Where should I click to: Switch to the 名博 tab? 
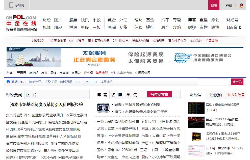(x=117, y=95)
